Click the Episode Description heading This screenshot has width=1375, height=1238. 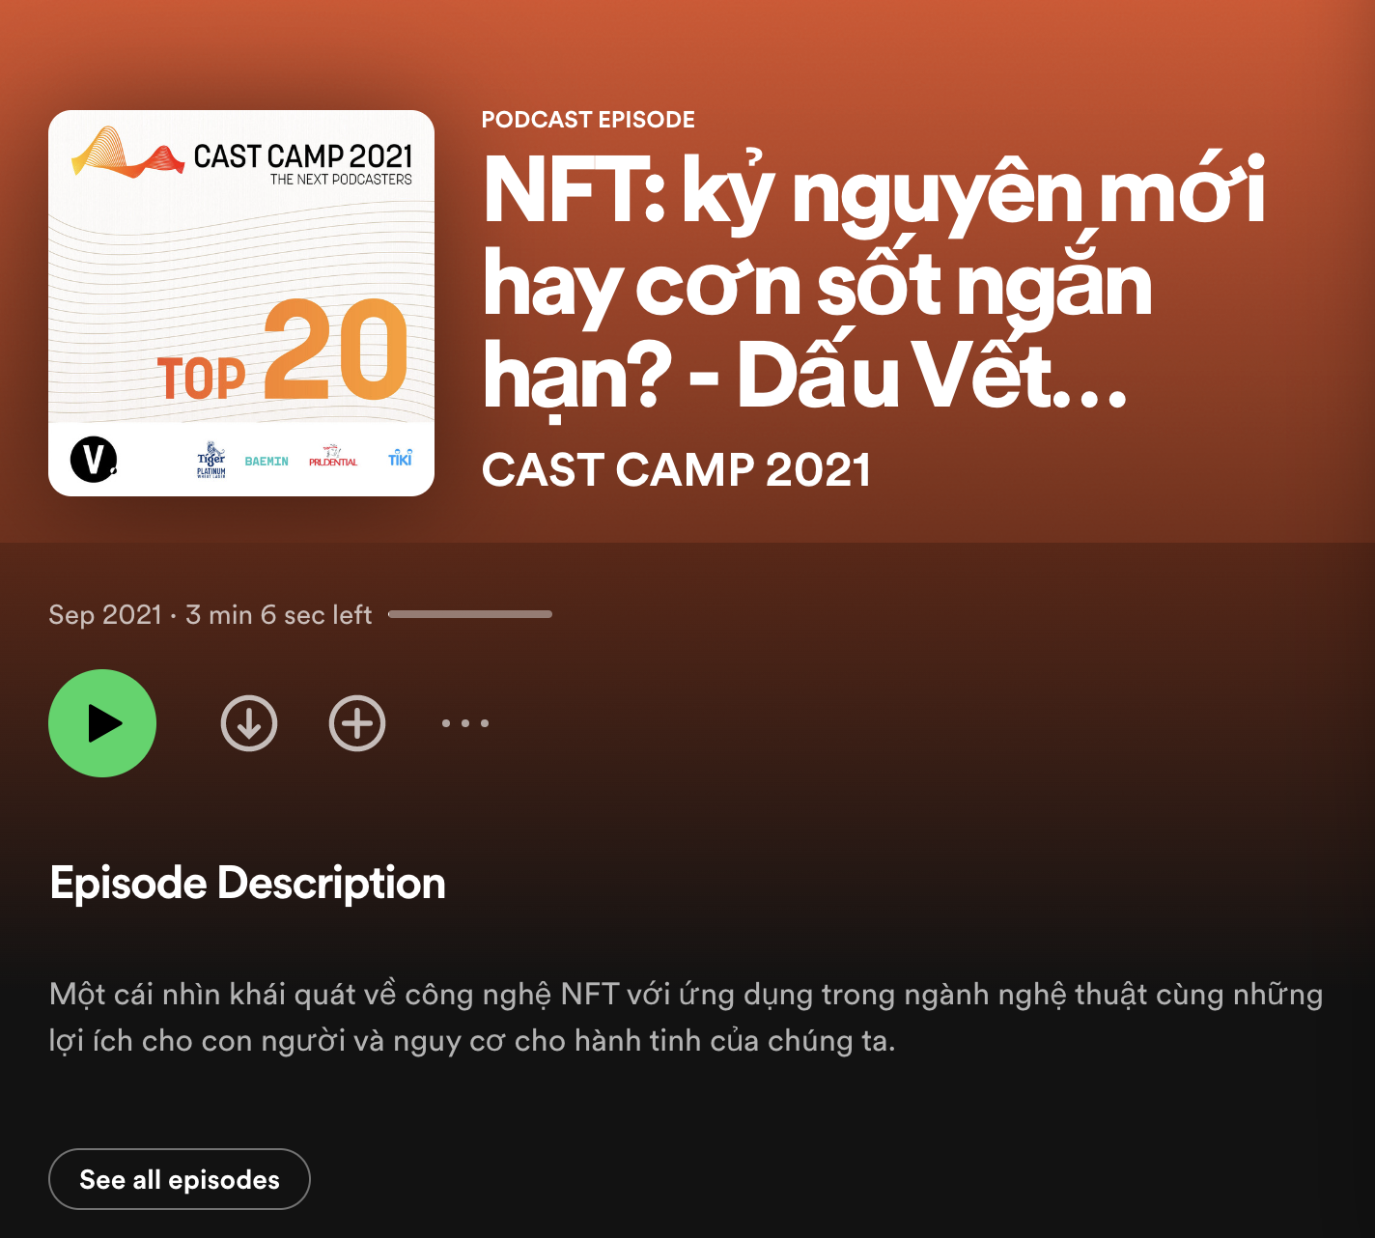coord(248,884)
